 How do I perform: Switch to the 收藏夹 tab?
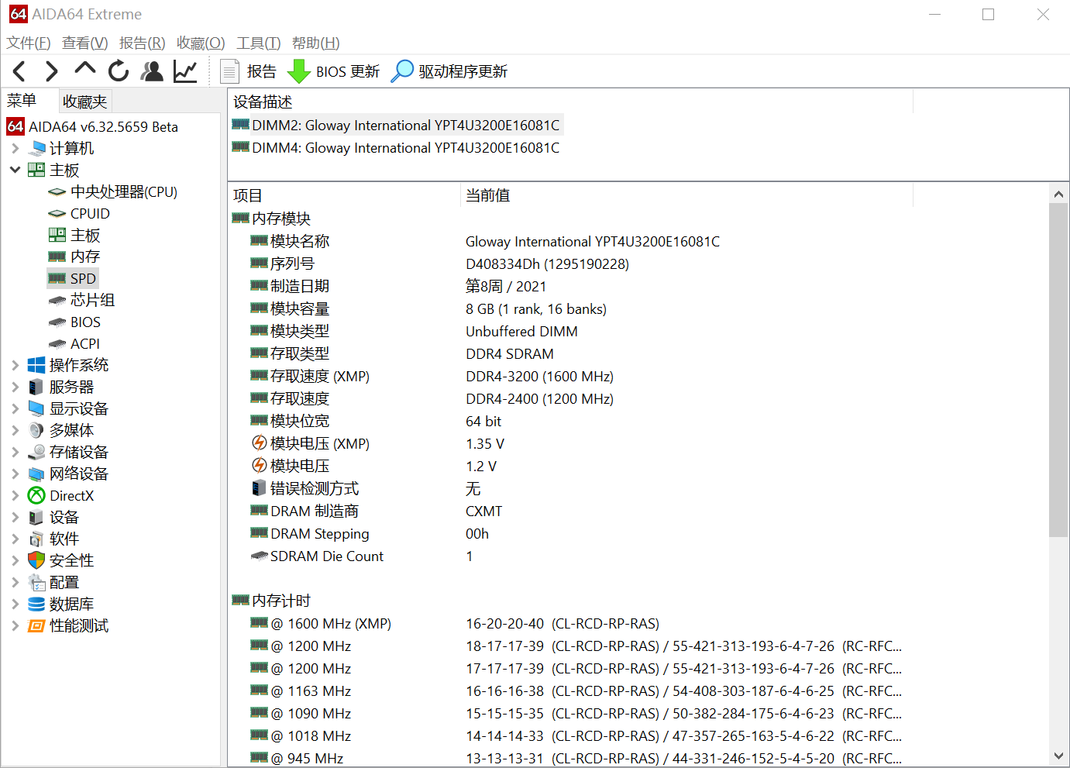(x=84, y=102)
